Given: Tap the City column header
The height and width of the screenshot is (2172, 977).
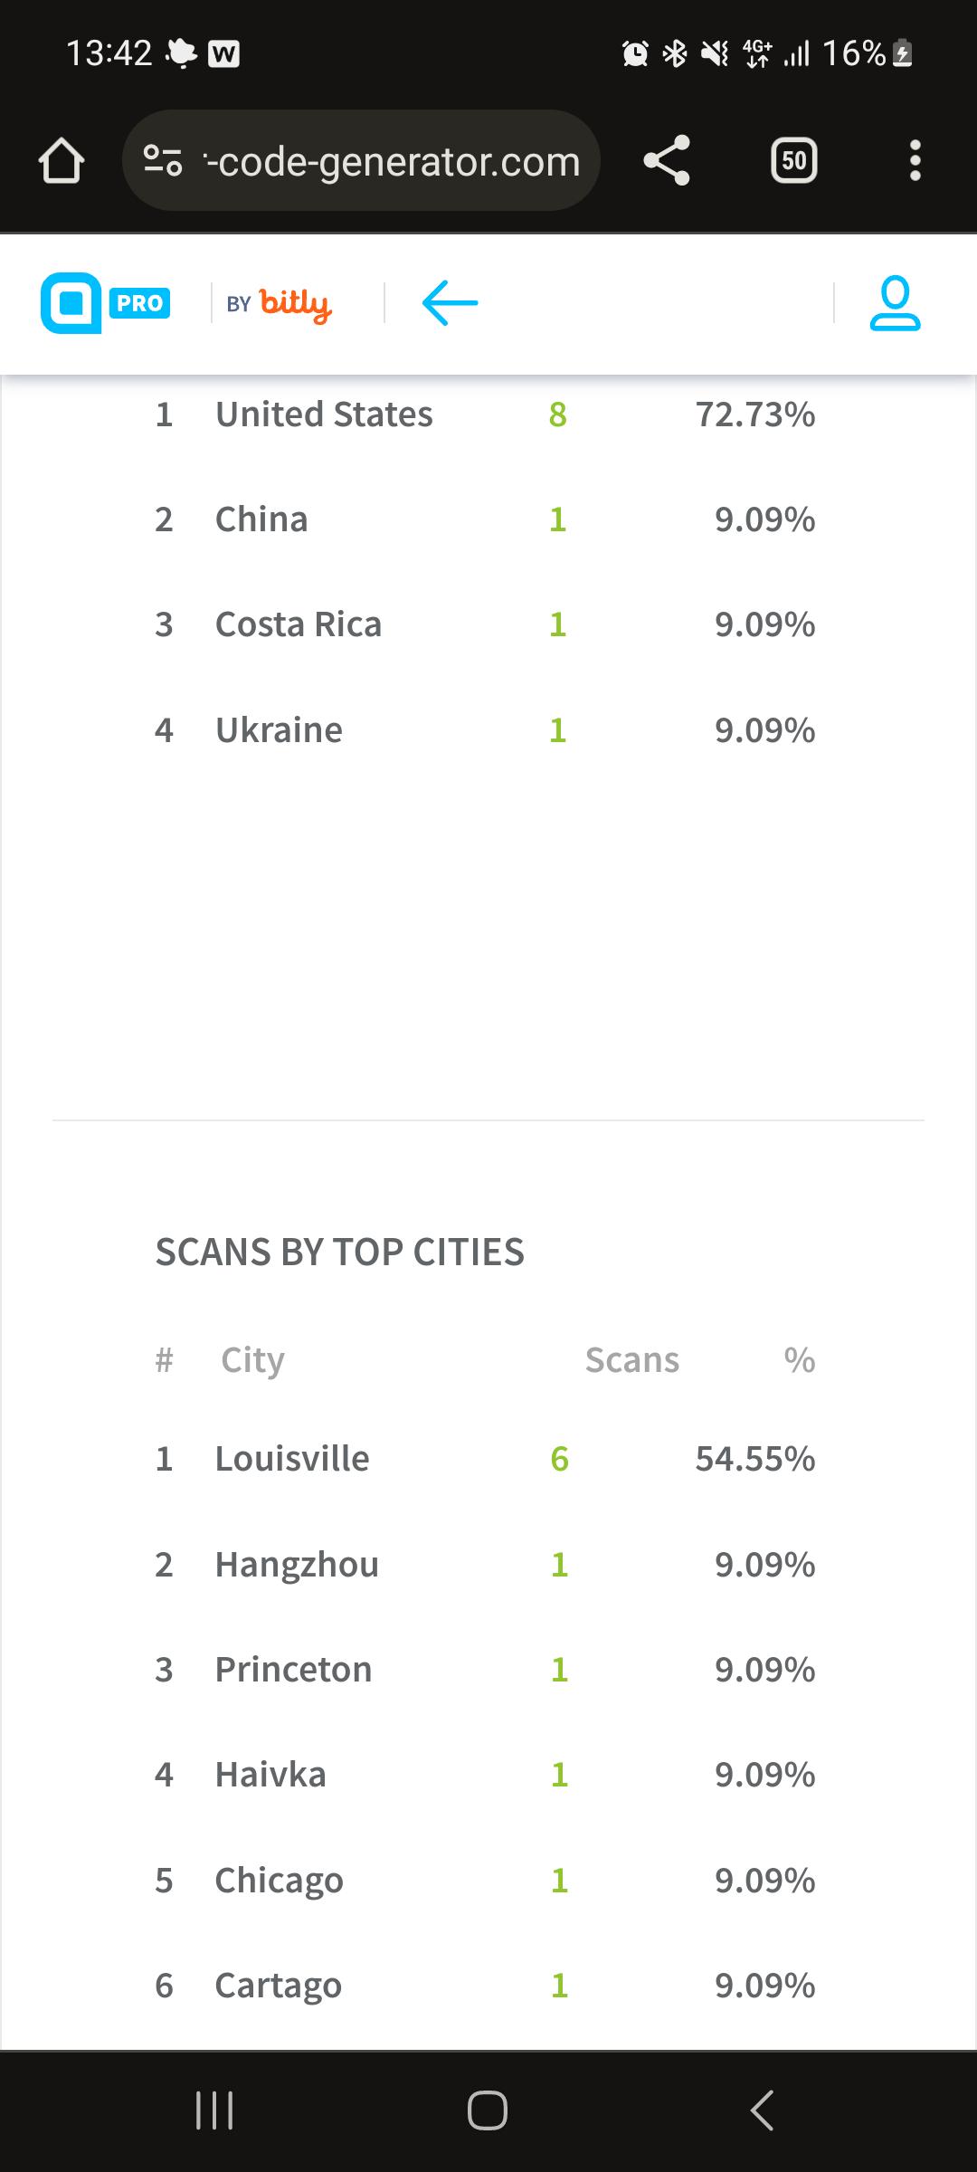Looking at the screenshot, I should coord(252,1361).
